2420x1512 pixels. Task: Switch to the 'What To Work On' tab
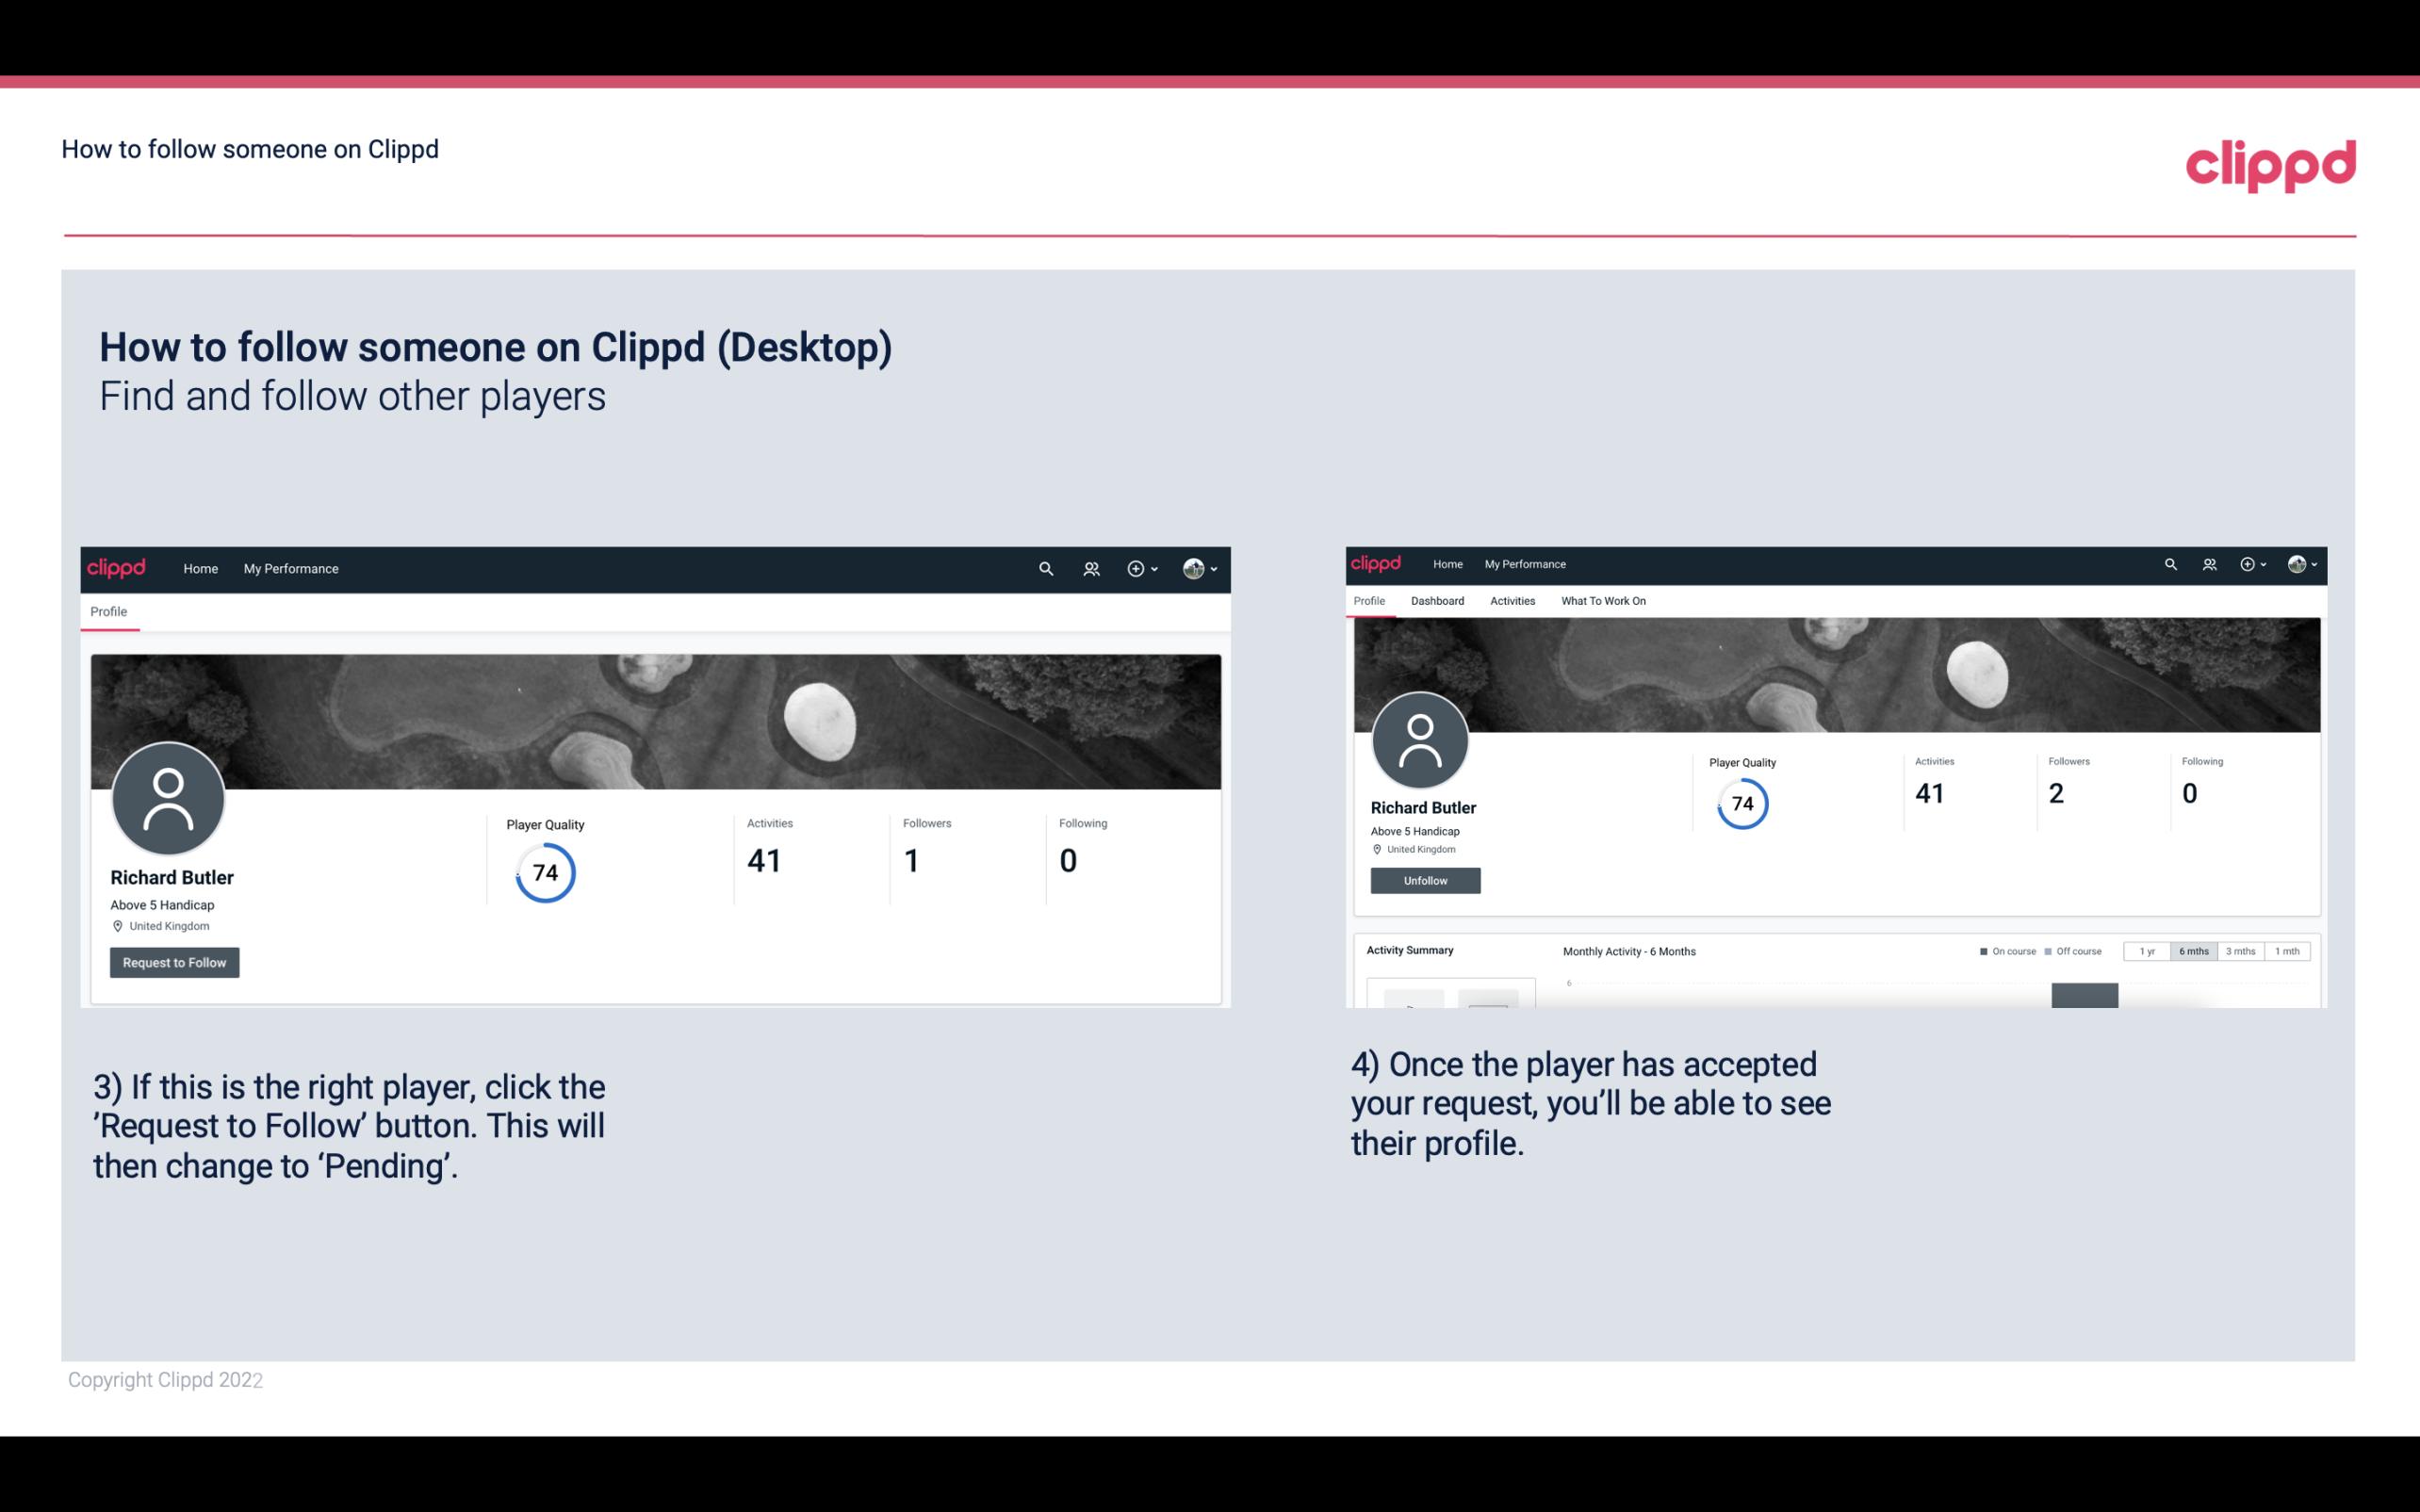click(x=1603, y=599)
